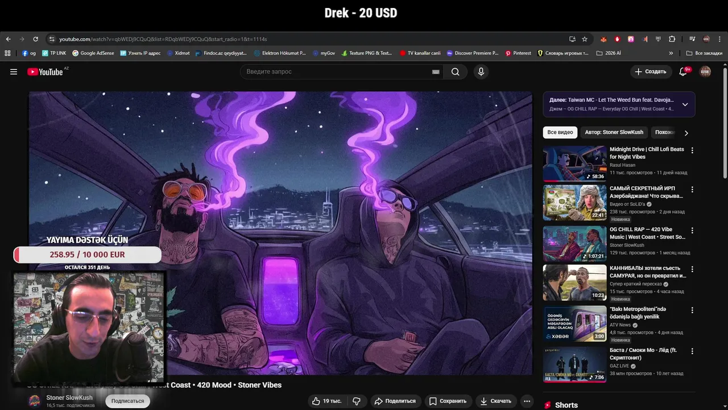Click the Rasul Hasan channel name
Image resolution: width=728 pixels, height=410 pixels.
[x=622, y=165]
